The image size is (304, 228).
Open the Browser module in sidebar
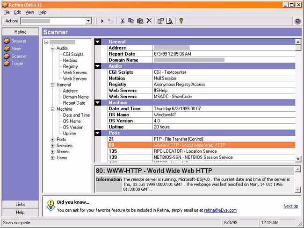(x=15, y=41)
